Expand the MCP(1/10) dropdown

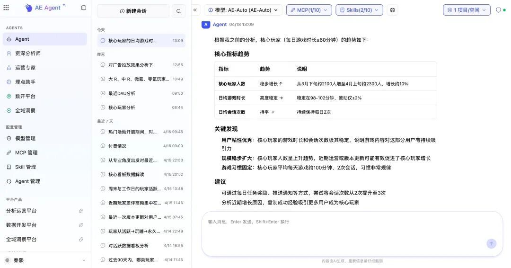(x=309, y=10)
